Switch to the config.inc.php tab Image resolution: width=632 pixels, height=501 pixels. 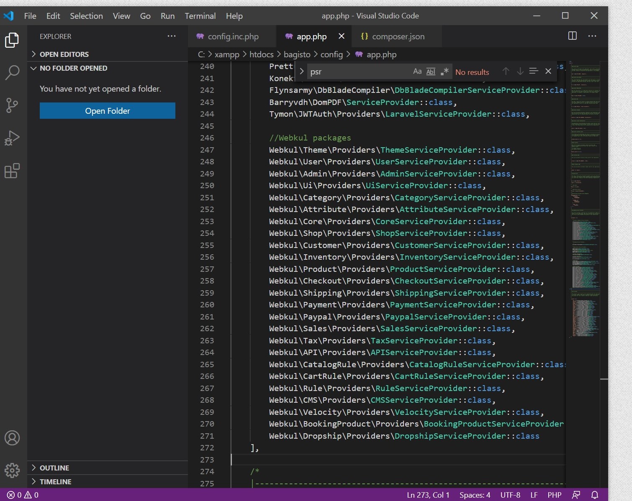tap(232, 36)
